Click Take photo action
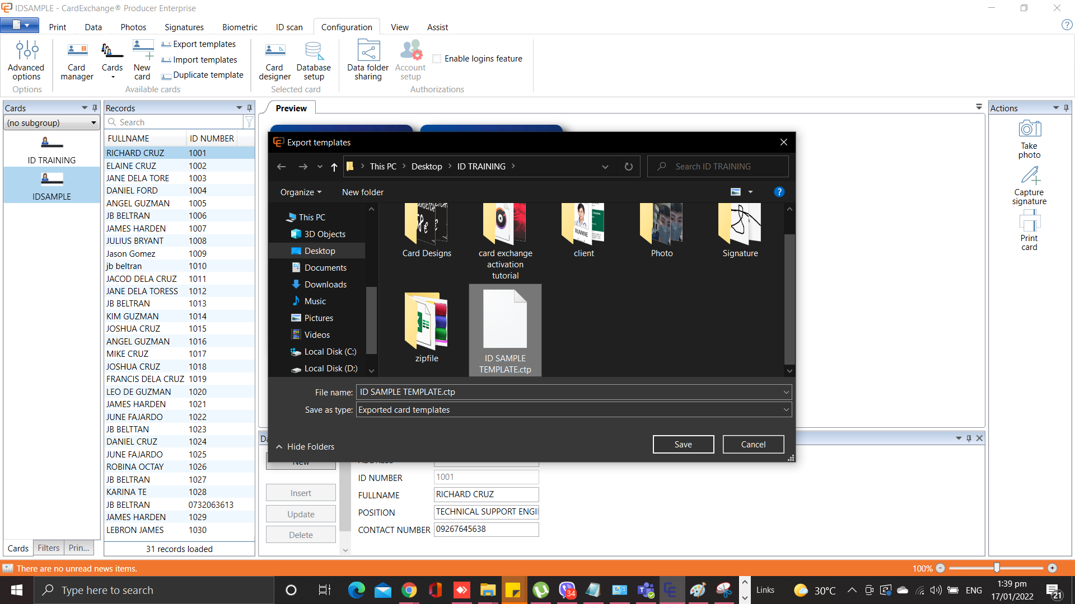Image resolution: width=1075 pixels, height=604 pixels. click(x=1029, y=139)
